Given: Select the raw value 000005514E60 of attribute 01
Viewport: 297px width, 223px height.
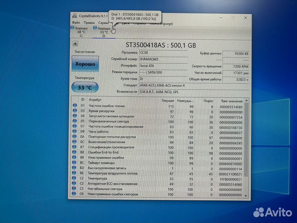Looking at the screenshot, I should click(x=231, y=107).
